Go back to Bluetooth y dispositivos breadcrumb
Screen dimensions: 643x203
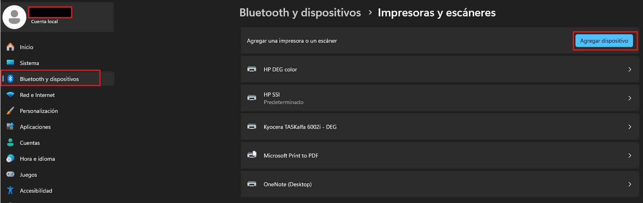(300, 13)
